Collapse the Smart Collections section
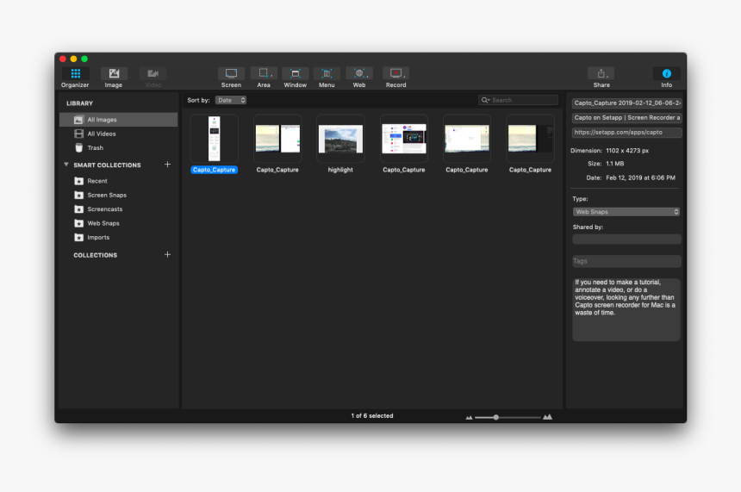 (66, 165)
